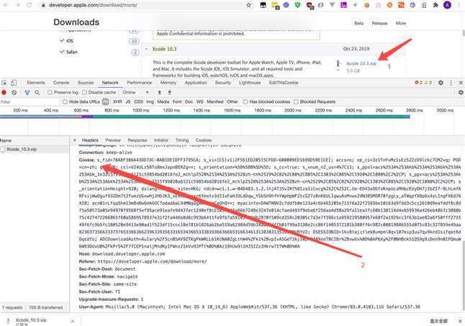Filter requests by JS type
Screen dimensions: 465x326
[128, 101]
